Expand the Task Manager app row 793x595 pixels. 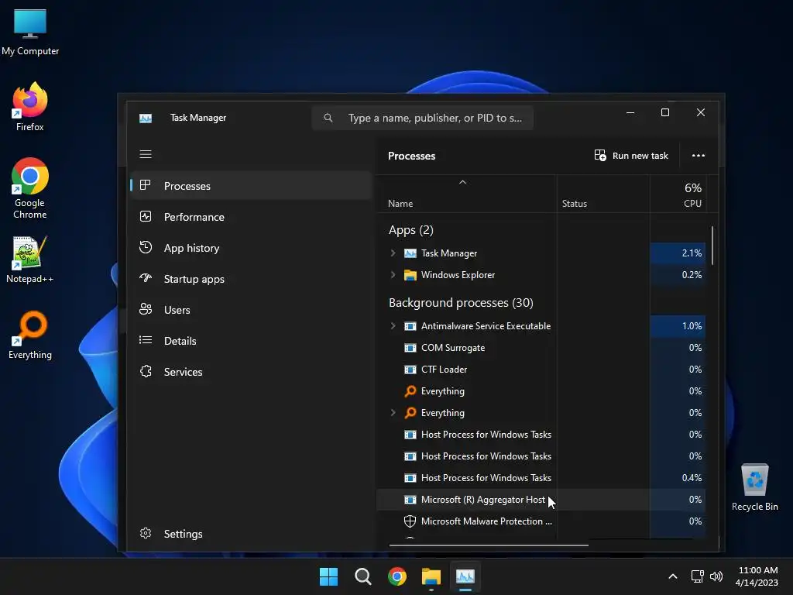[x=393, y=253]
